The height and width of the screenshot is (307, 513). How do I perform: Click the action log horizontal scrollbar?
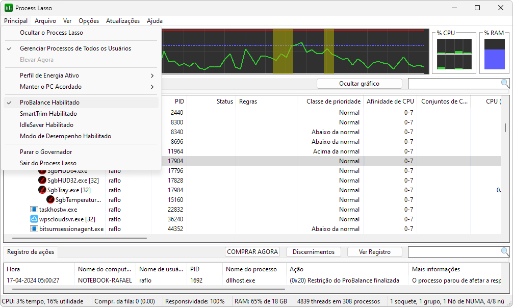coord(148,289)
